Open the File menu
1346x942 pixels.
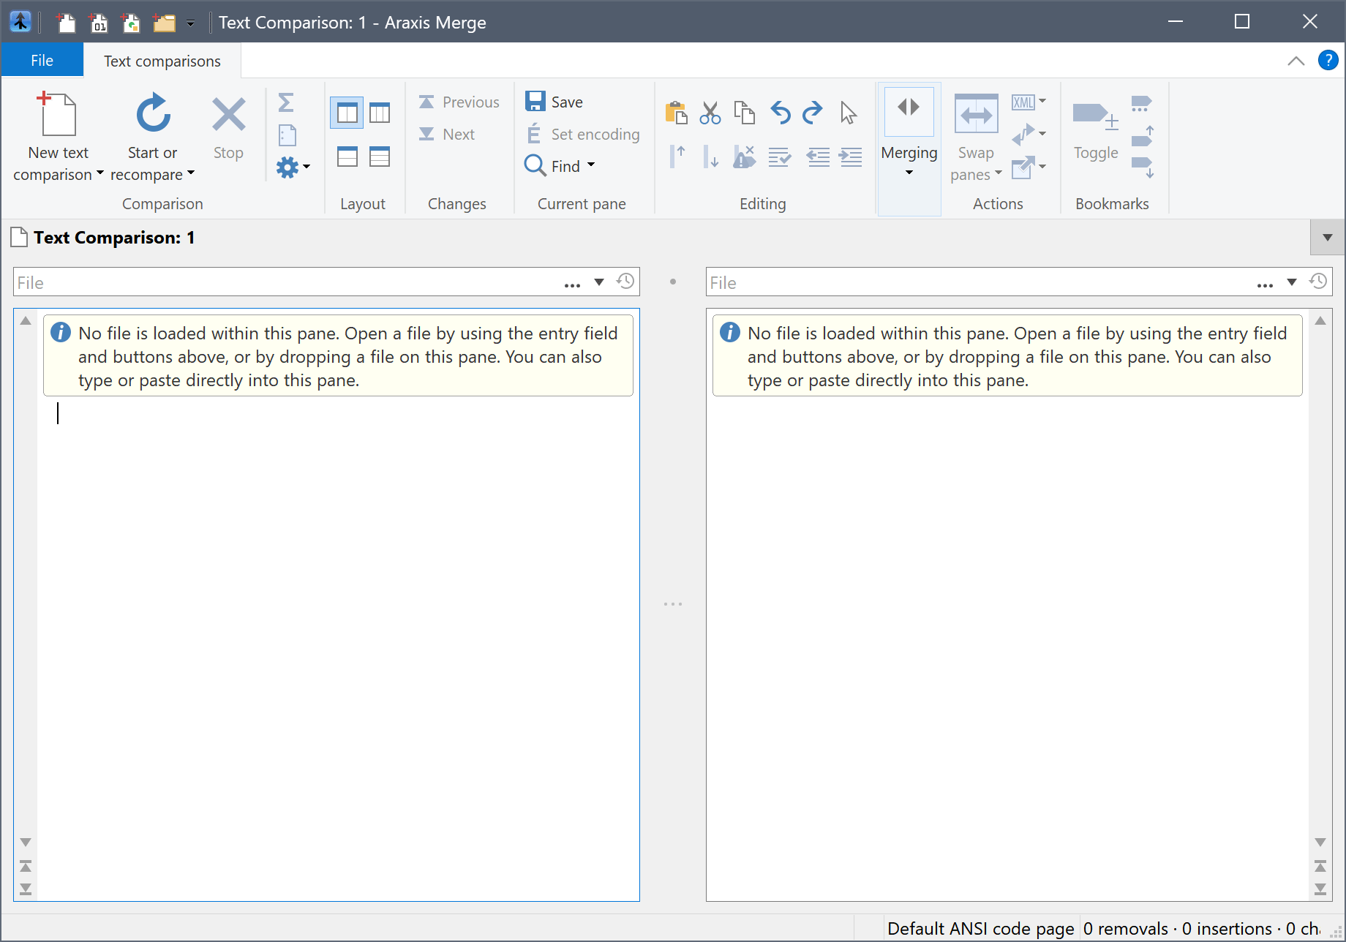coord(42,60)
